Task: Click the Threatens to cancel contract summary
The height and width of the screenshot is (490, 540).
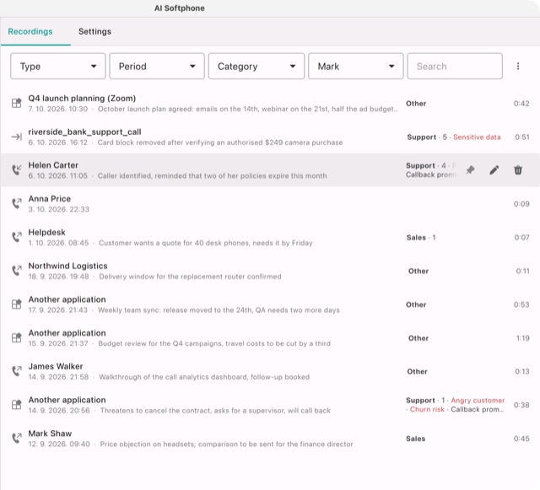Action: (215, 411)
